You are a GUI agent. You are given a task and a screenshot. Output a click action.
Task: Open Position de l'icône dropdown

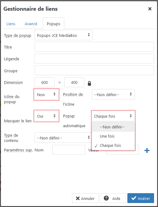(x=113, y=94)
